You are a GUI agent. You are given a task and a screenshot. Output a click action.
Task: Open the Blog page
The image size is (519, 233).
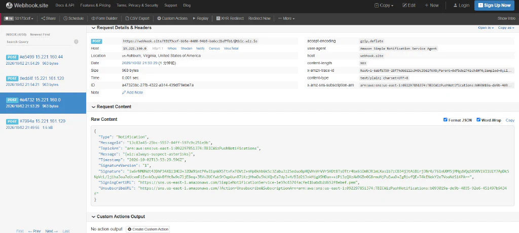point(187,5)
